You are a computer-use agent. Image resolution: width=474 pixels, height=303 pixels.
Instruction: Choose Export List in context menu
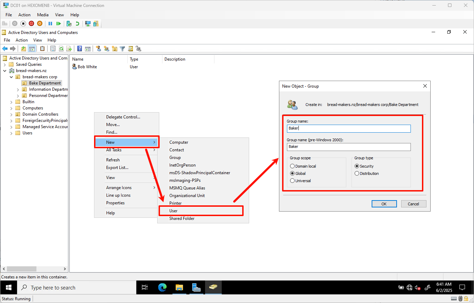[x=127, y=168]
